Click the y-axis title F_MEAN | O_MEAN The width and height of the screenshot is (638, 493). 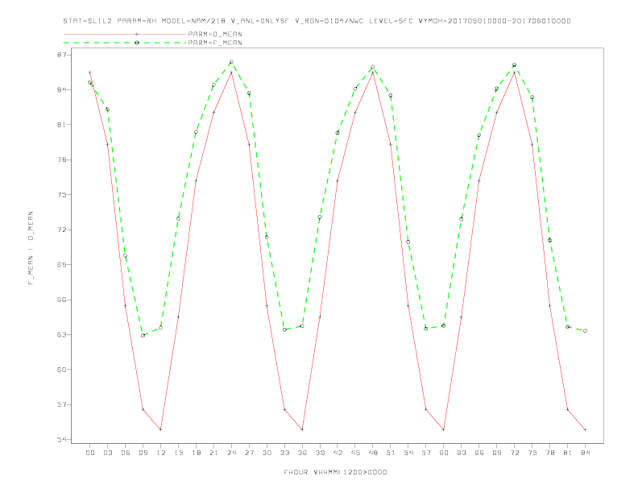pos(31,248)
